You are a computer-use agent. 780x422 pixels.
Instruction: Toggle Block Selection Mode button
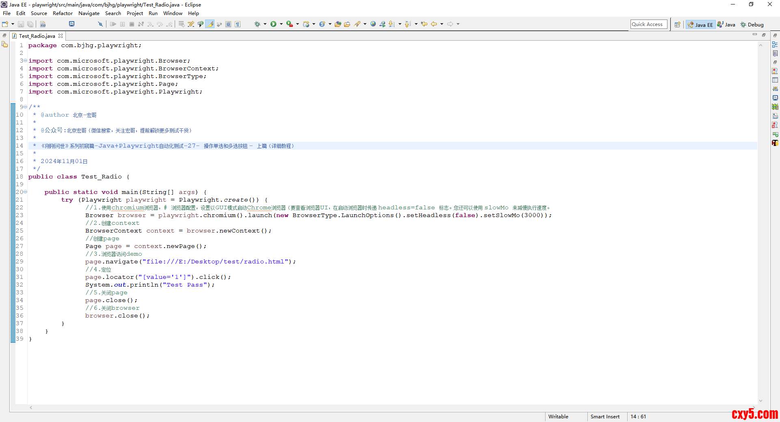228,24
